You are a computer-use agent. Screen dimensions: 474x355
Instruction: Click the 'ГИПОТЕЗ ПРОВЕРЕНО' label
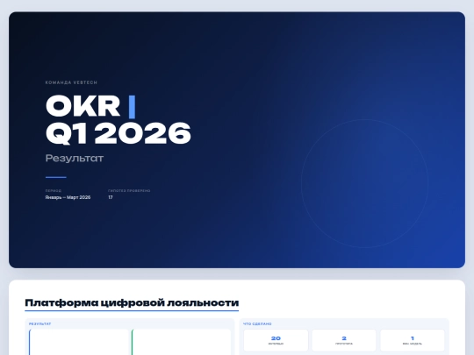pos(129,191)
